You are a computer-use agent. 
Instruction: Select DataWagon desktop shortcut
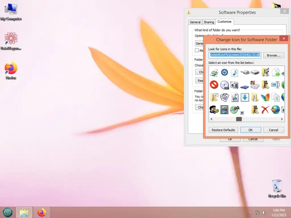click(11, 41)
